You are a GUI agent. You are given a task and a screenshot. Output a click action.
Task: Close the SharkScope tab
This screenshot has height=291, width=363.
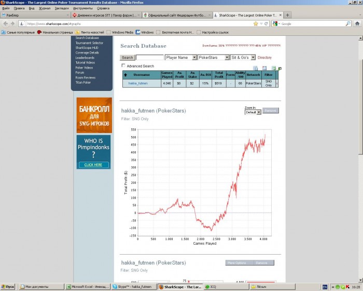tap(281, 15)
